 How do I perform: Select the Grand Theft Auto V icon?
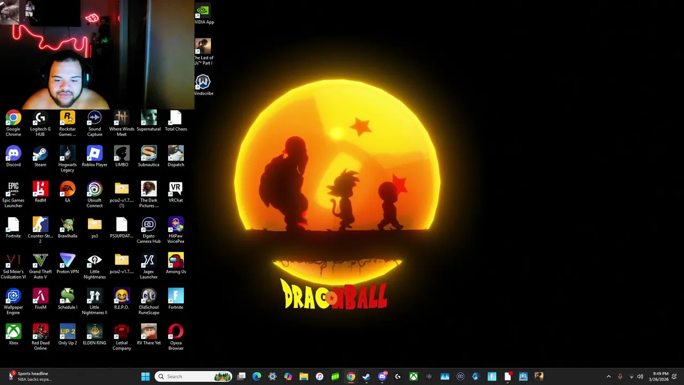point(40,266)
